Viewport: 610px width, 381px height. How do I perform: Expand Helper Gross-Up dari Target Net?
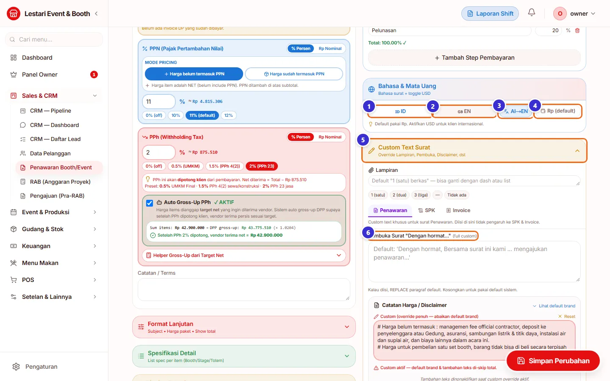(244, 256)
